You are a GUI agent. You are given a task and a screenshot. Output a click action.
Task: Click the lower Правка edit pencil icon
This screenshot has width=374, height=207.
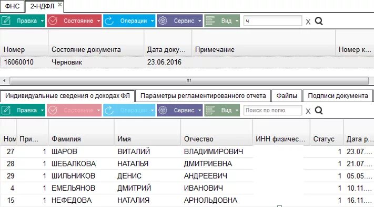[6, 110]
